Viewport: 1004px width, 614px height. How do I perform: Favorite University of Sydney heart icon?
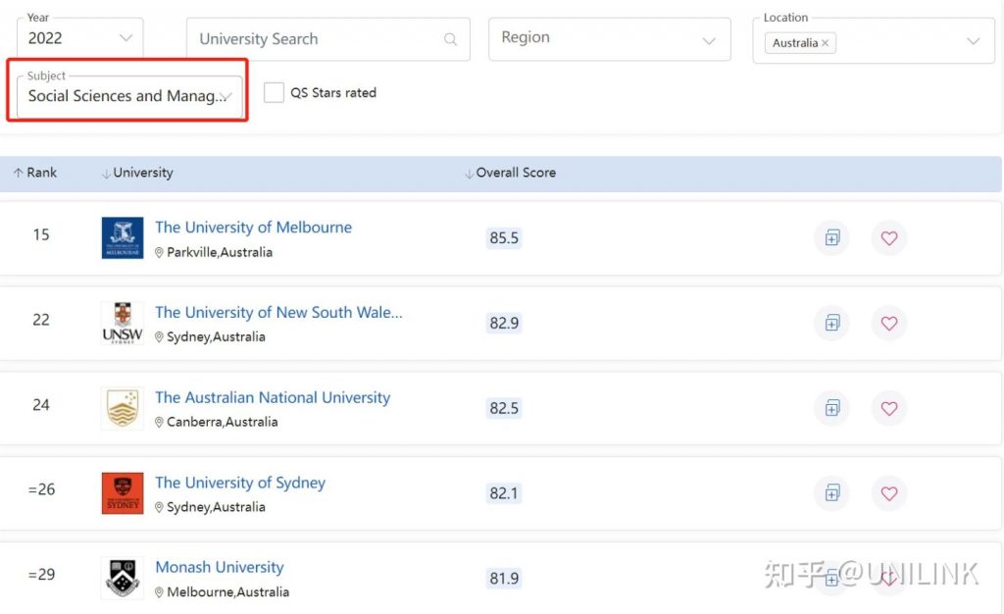(888, 493)
